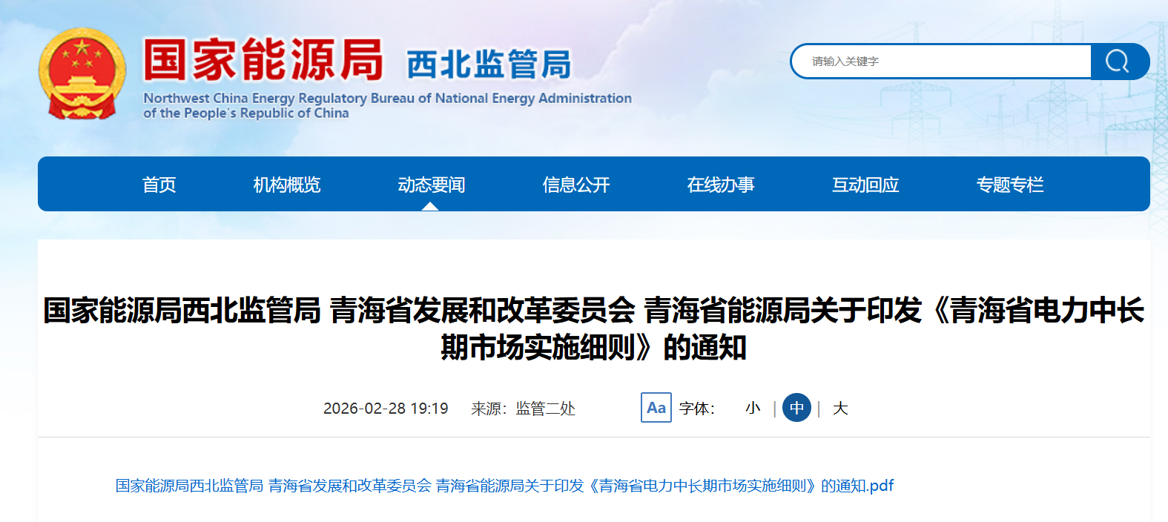The height and width of the screenshot is (522, 1168).
Task: Focus the keyword search input field
Action: 942,62
